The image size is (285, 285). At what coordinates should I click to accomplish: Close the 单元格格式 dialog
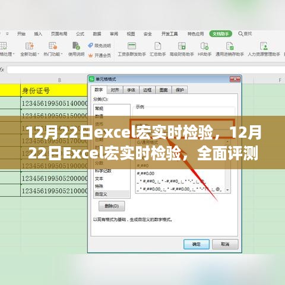235,79
